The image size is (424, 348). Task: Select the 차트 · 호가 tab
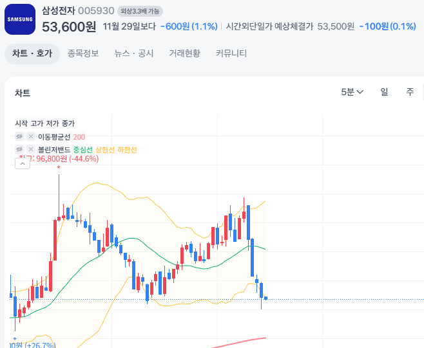pos(32,53)
